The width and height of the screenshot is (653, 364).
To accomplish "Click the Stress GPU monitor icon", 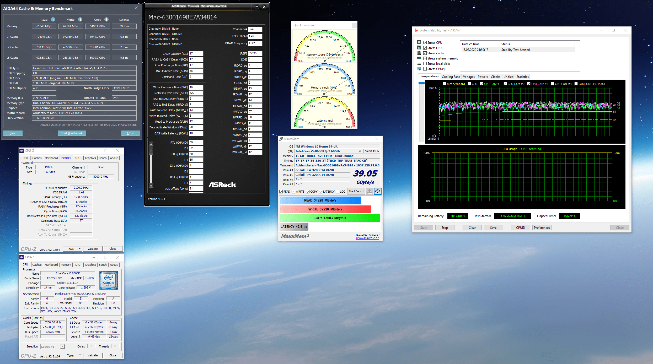I will point(419,69).
